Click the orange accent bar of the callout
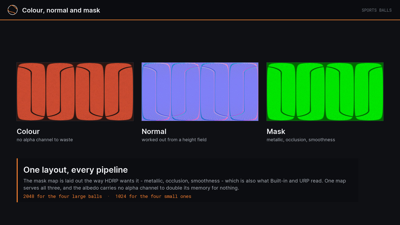Screen dimensions: 400x225 pyautogui.click(x=17, y=180)
